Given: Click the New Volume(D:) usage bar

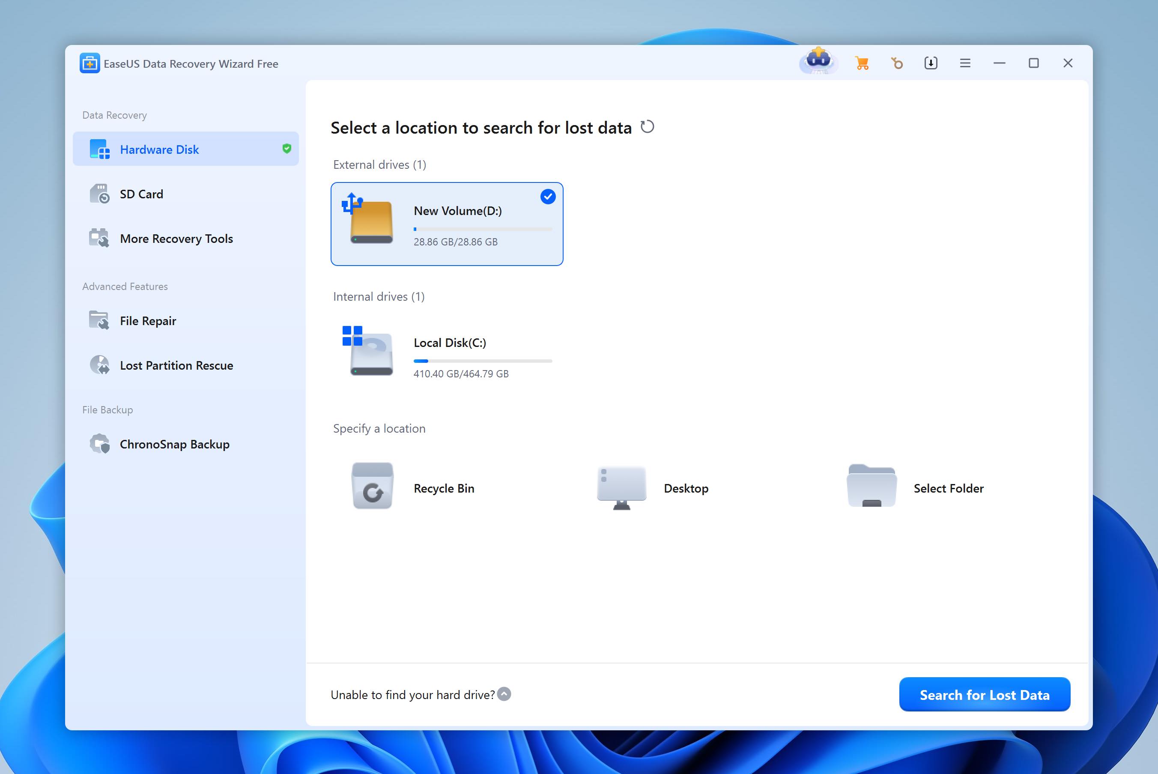Looking at the screenshot, I should tap(483, 229).
